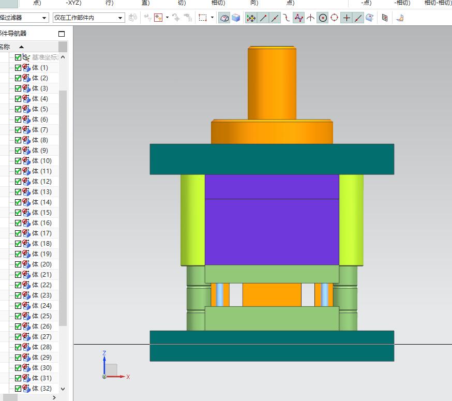Uncheck the checkbox for 体 (27)
The height and width of the screenshot is (401, 452).
(x=18, y=337)
